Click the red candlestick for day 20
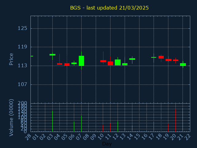 click(x=175, y=60)
